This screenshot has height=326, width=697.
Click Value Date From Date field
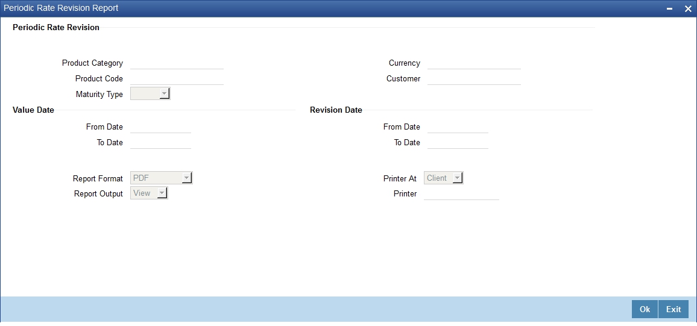coord(160,127)
